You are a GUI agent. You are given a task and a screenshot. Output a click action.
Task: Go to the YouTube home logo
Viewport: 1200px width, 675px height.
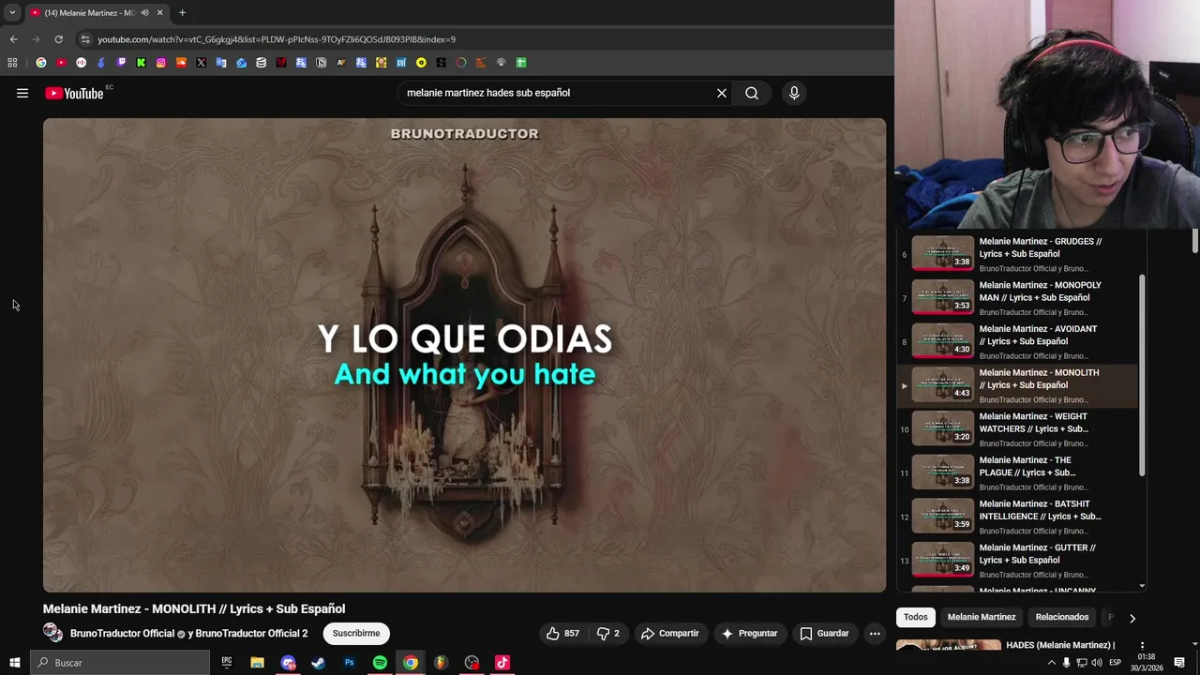[74, 93]
